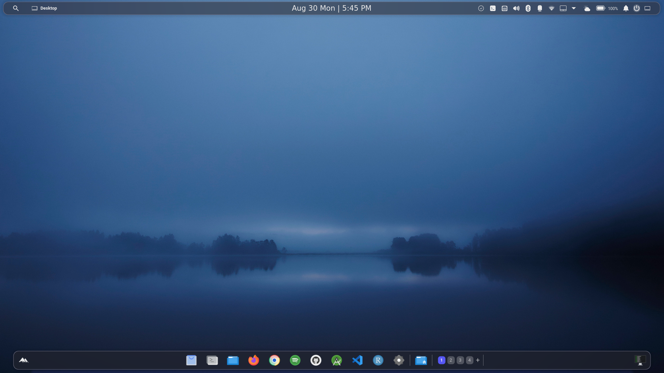
Task: Open the volume speaker control
Action: tap(516, 8)
